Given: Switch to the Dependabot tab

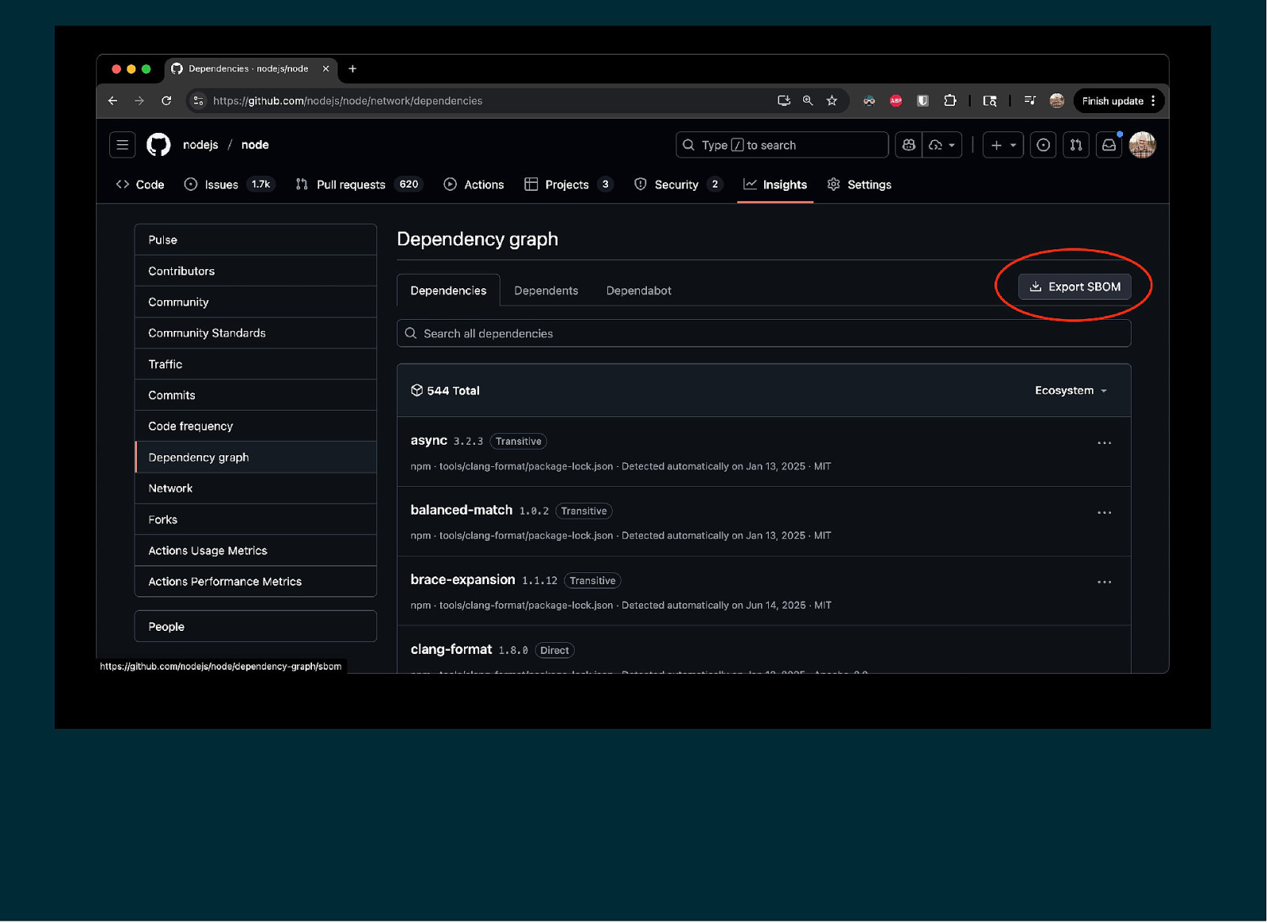Looking at the screenshot, I should point(638,291).
